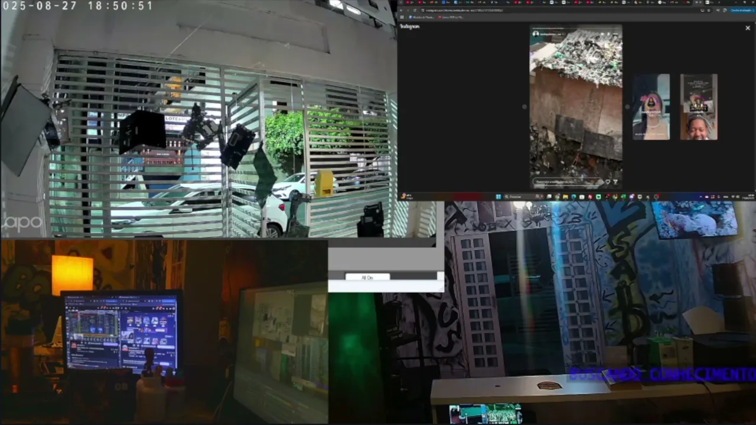Advance to the next Instagram story
The width and height of the screenshot is (756, 425).
[x=627, y=107]
